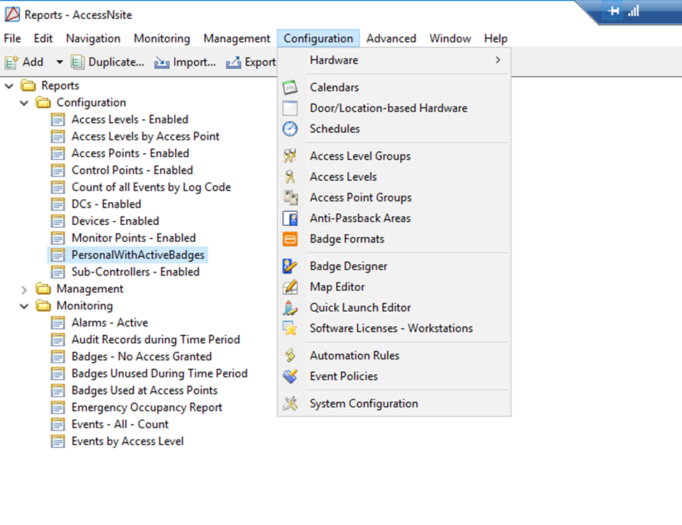Viewport: 682px width, 525px height.
Task: Click the Duplicate toolbar icon
Action: tap(78, 62)
